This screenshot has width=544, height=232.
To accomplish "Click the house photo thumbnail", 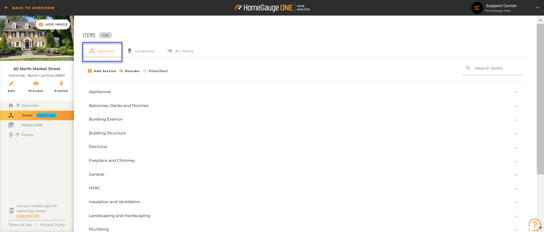I will (37, 38).
